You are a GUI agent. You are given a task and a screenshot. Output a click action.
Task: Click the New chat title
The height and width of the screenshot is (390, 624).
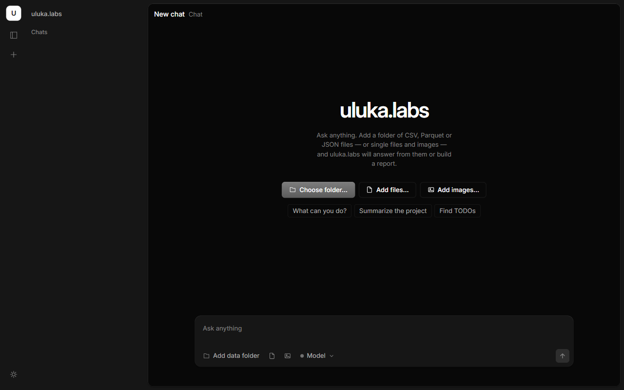coord(169,14)
